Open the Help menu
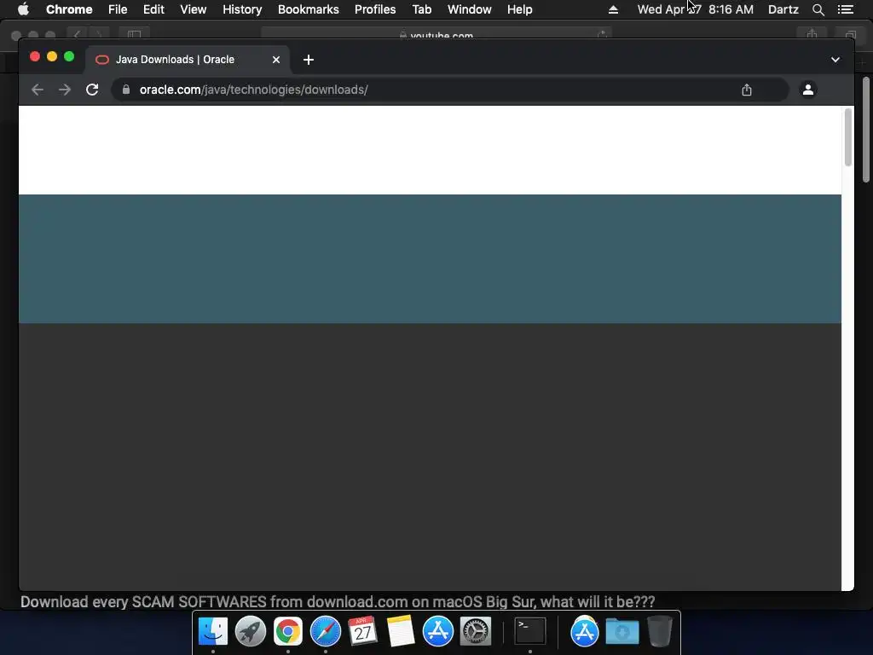The image size is (873, 655). (x=519, y=9)
